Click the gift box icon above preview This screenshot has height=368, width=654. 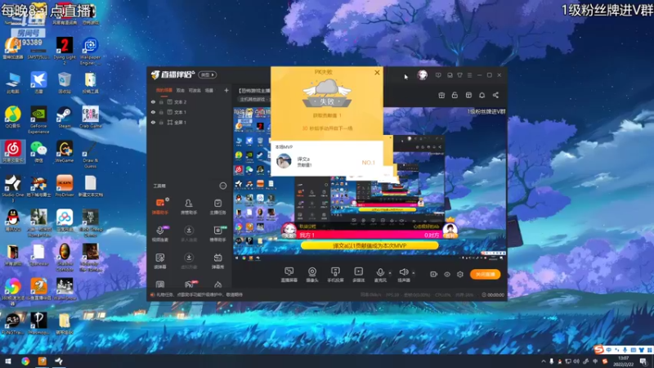pyautogui.click(x=441, y=95)
